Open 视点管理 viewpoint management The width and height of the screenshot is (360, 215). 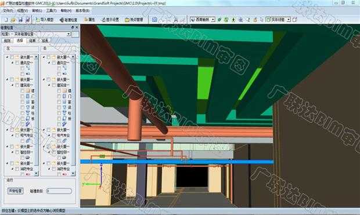click(134, 20)
